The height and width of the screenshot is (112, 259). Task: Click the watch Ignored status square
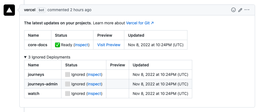point(68,94)
